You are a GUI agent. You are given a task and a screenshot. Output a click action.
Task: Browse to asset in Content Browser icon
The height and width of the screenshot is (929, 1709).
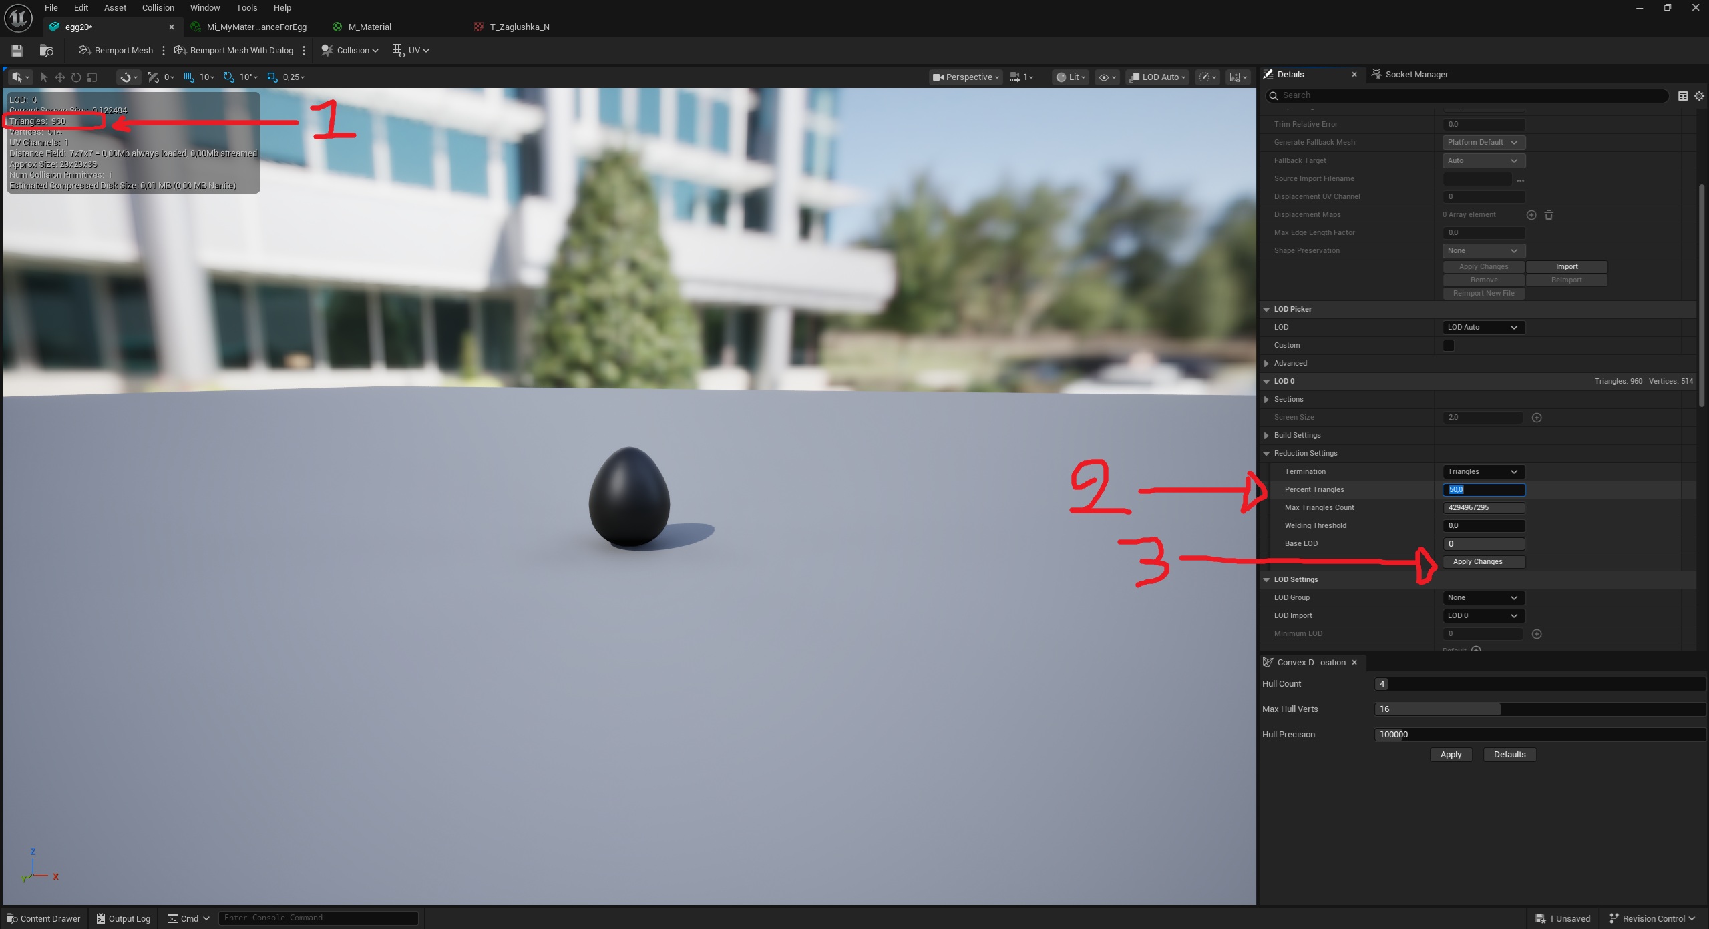(46, 51)
